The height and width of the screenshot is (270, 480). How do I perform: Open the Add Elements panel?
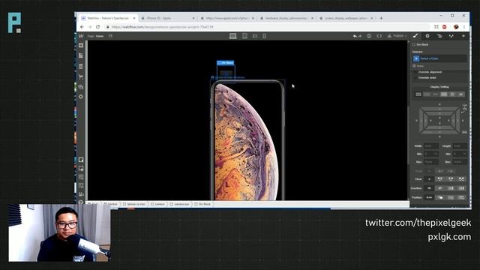pyautogui.click(x=81, y=45)
